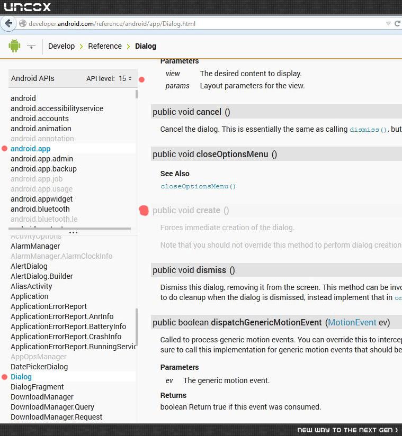The image size is (402, 436).
Task: Open the greyed AppOpsManager class
Action: (x=39, y=357)
